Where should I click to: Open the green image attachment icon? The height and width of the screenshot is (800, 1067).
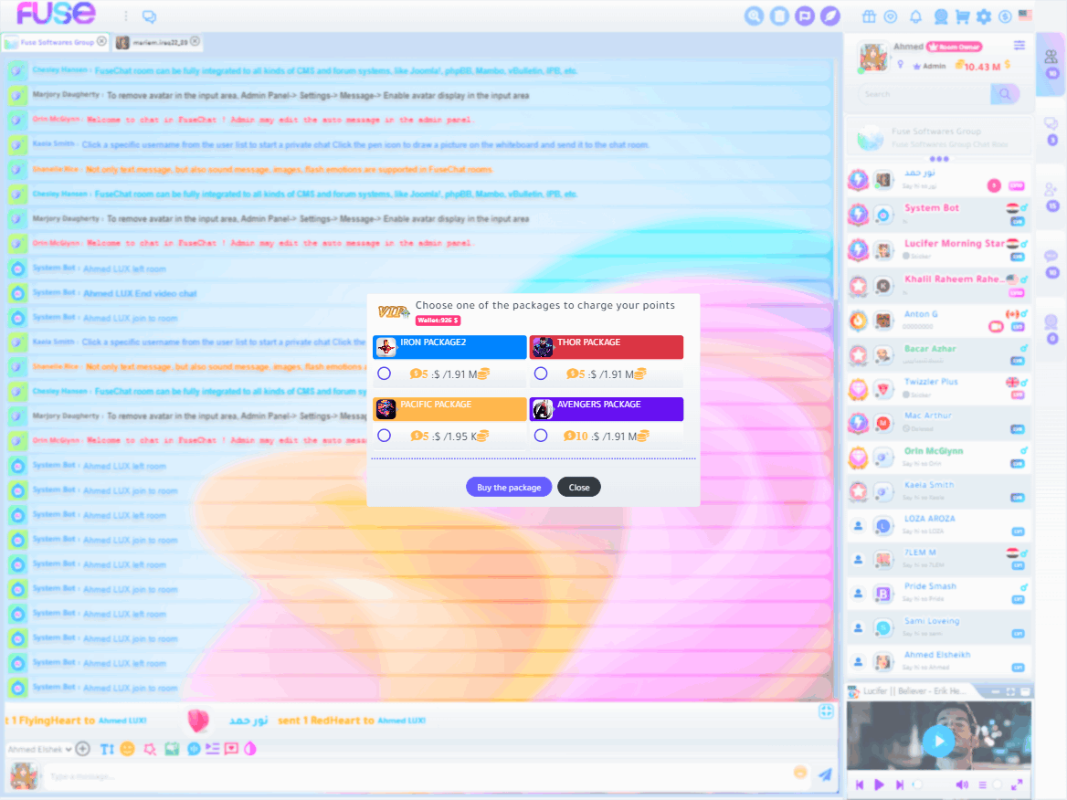click(x=172, y=749)
